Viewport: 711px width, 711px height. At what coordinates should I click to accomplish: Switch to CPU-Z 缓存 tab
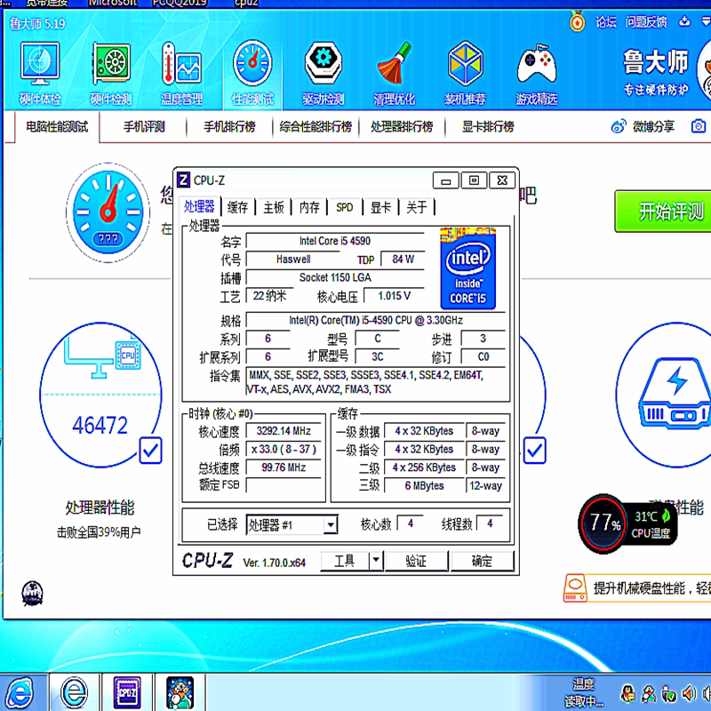[237, 208]
